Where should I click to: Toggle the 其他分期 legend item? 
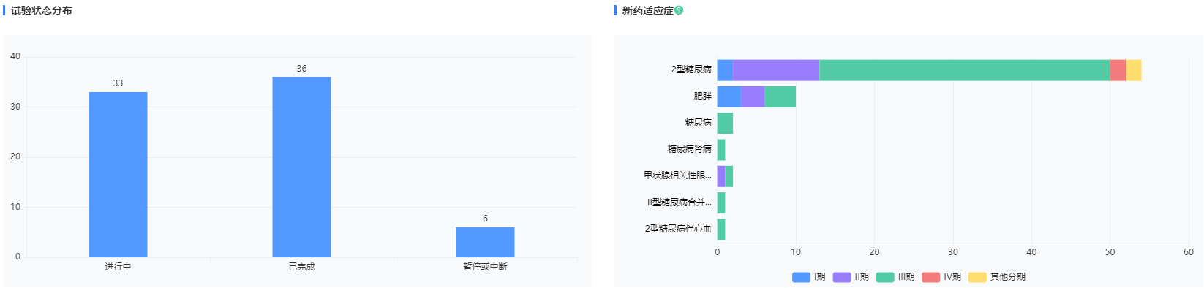coord(997,277)
